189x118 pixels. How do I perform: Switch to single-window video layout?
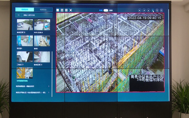click(x=58, y=10)
